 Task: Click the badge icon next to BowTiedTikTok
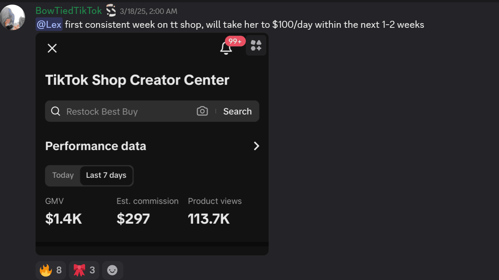coord(111,10)
